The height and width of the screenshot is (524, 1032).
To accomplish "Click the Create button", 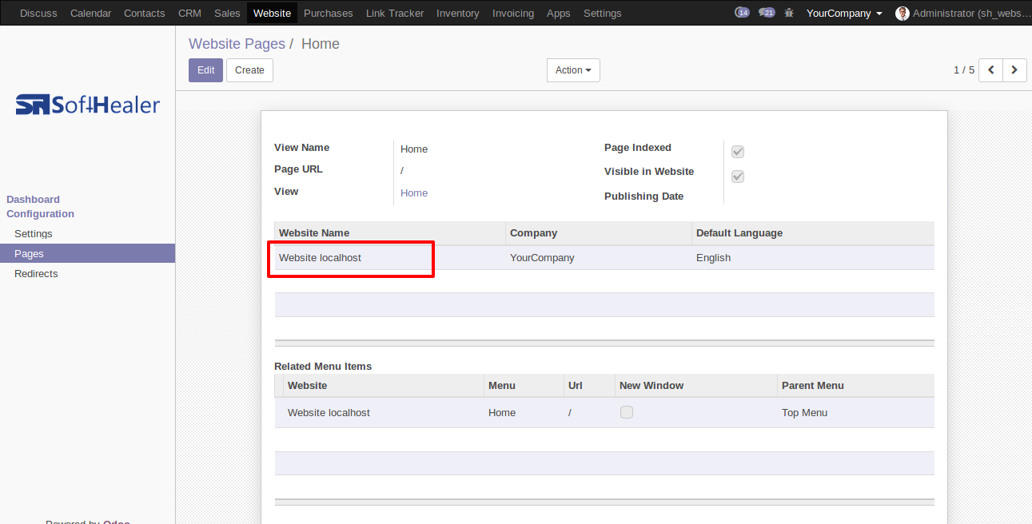I will [x=249, y=70].
